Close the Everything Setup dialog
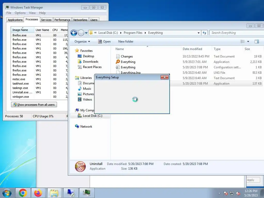The width and height of the screenshot is (264, 198). coord(164,77)
